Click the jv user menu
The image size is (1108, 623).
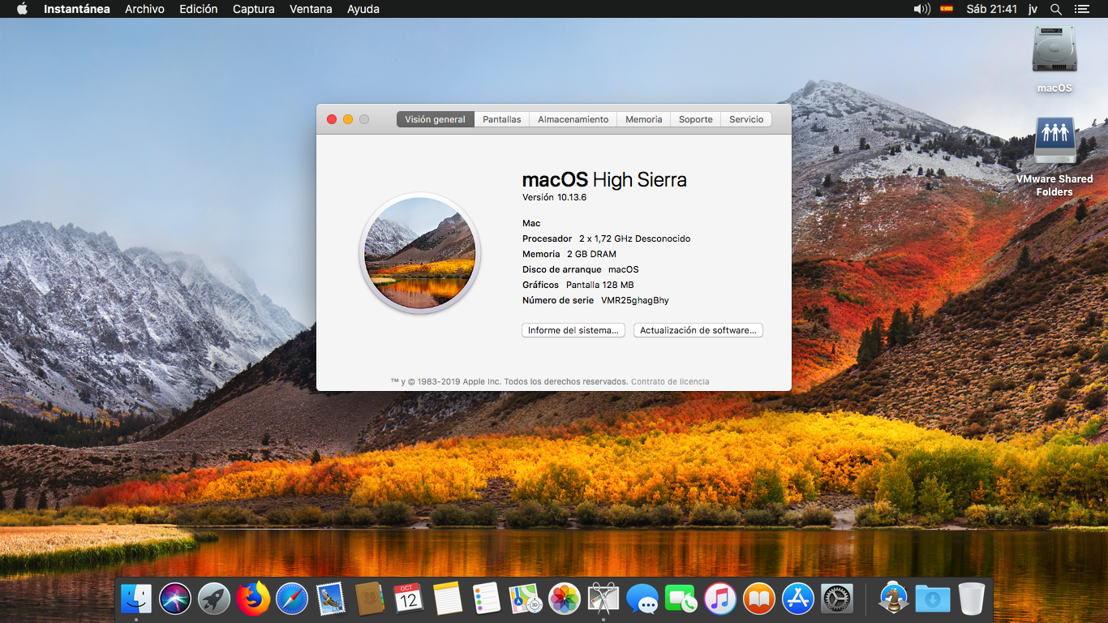tap(1033, 9)
